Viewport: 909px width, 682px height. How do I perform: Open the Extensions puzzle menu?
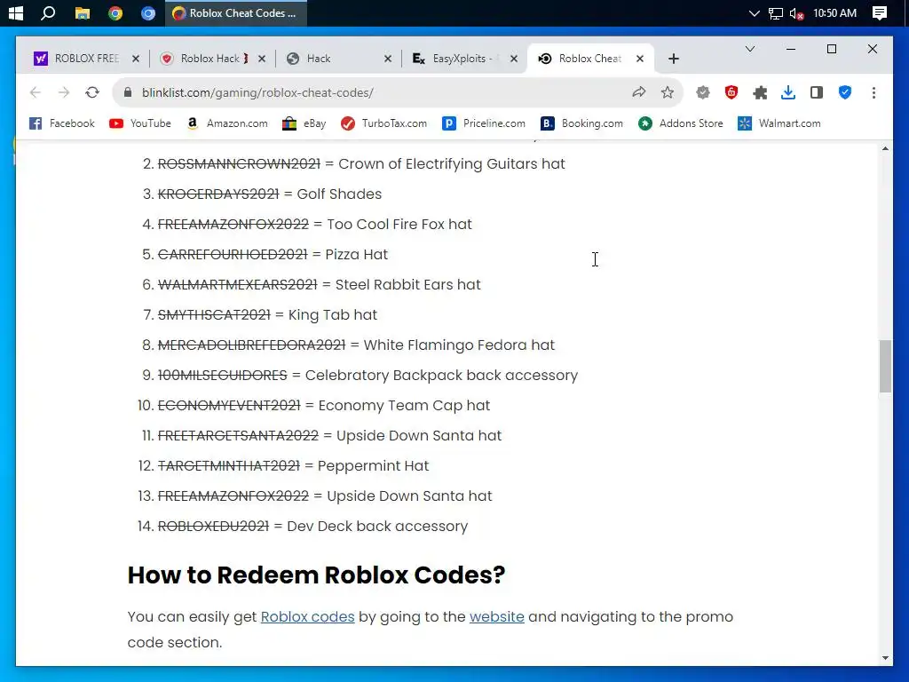coord(760,92)
